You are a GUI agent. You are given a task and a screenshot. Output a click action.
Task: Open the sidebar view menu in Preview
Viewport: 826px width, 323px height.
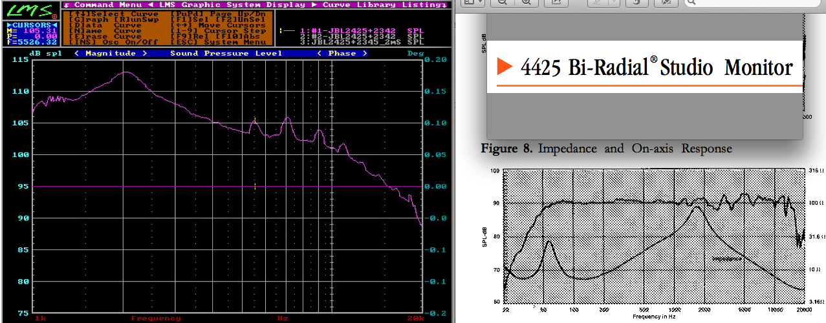pos(473,2)
